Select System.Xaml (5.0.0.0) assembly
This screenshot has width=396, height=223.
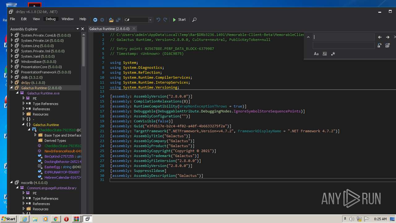pos(38,56)
